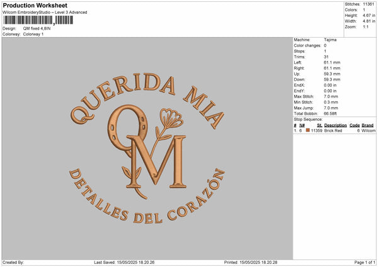
Task: Click the 'Brand' column header
Action: coord(367,125)
